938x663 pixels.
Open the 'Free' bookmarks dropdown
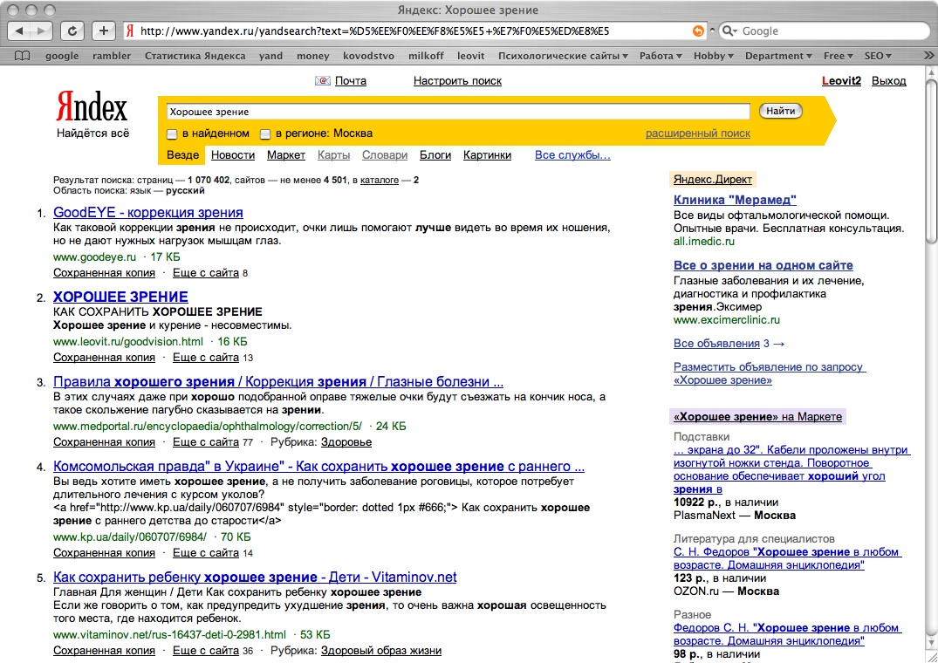click(x=839, y=56)
